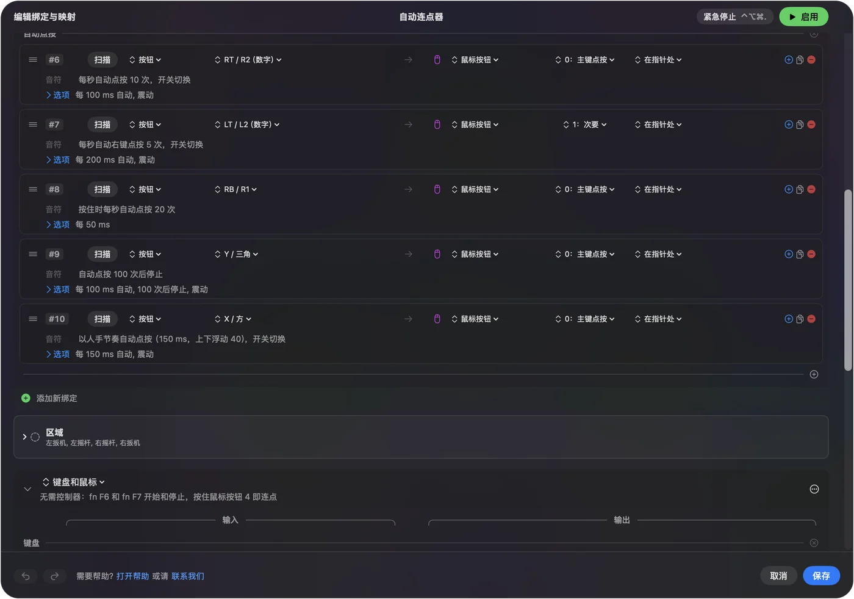This screenshot has width=854, height=599.
Task: Open the 键盘和鼠标 section type dropdown
Action: (x=74, y=482)
